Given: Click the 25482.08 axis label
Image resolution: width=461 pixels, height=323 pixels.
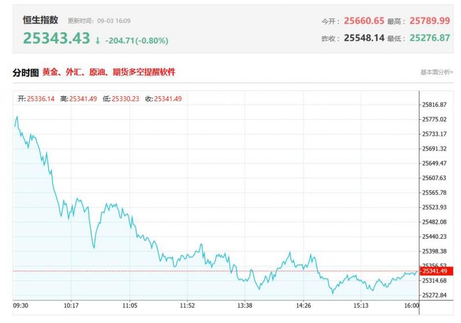Looking at the screenshot, I should click(434, 222).
